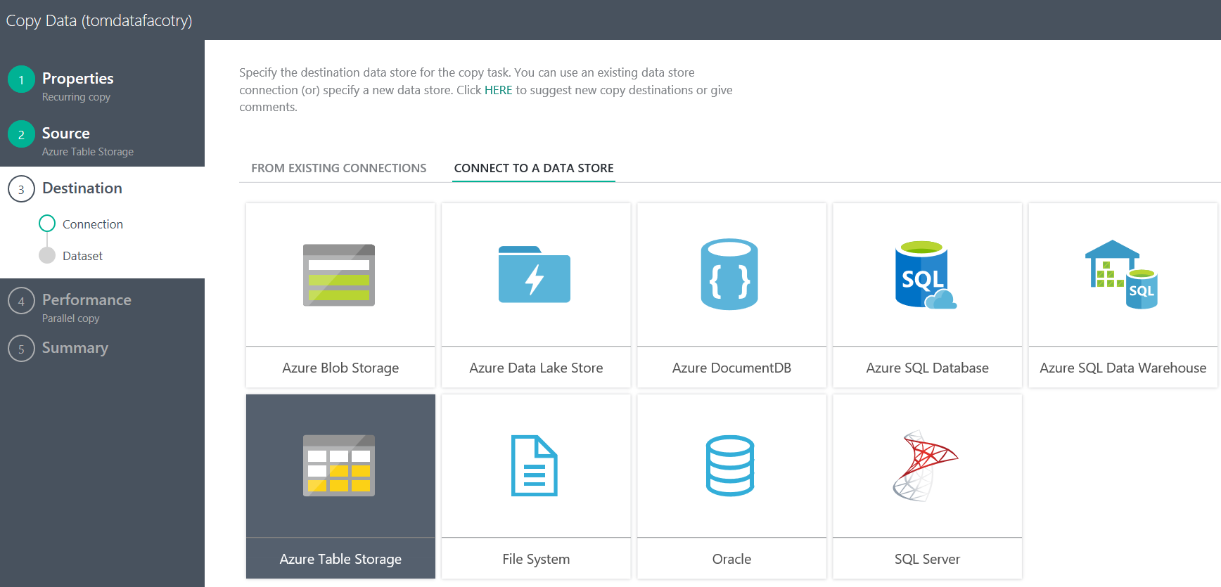Pick the Azure DocumentDB braces icon
The height and width of the screenshot is (587, 1221).
[729, 274]
